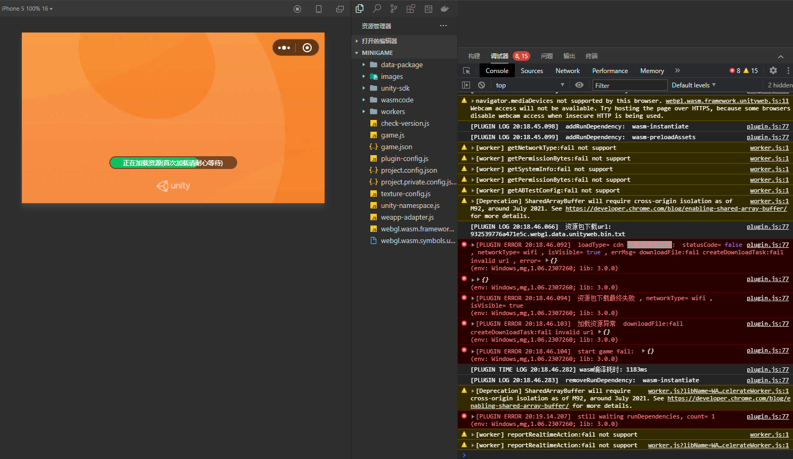Open DevTools settings gear
This screenshot has height=459, width=793.
(773, 70)
